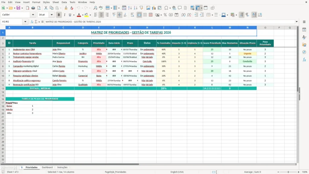Viewport: 309px width, 174px height.
Task: Toggle Align Left
Action: [96, 15]
